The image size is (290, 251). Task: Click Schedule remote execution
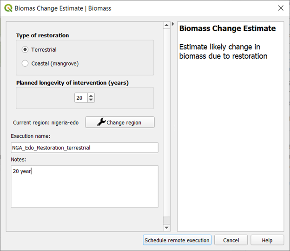[177, 240]
